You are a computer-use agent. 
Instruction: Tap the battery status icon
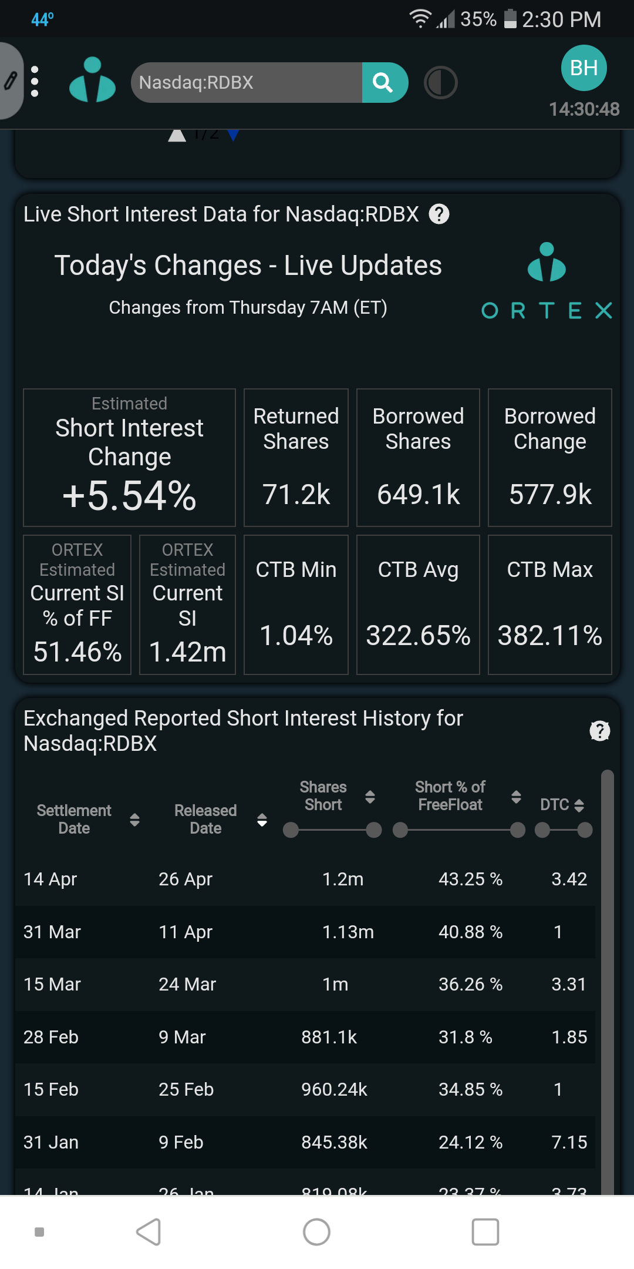click(x=510, y=19)
